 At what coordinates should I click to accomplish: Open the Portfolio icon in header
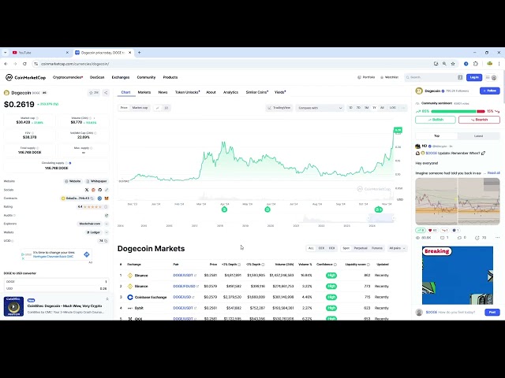pos(365,77)
